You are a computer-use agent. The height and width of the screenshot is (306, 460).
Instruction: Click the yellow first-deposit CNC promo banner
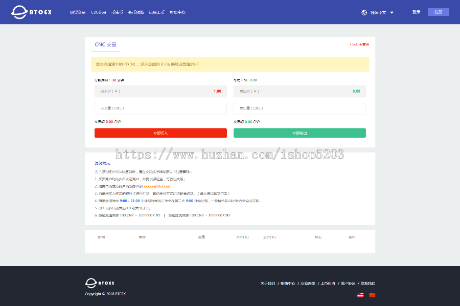click(230, 64)
